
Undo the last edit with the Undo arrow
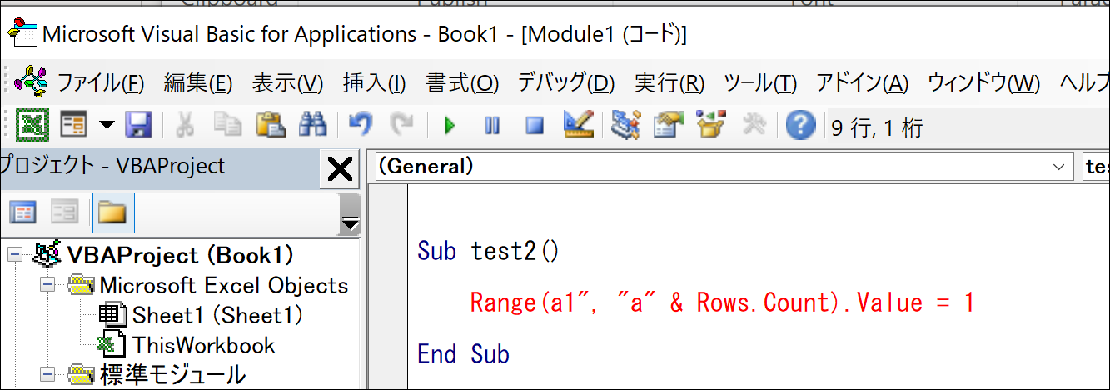click(x=361, y=127)
